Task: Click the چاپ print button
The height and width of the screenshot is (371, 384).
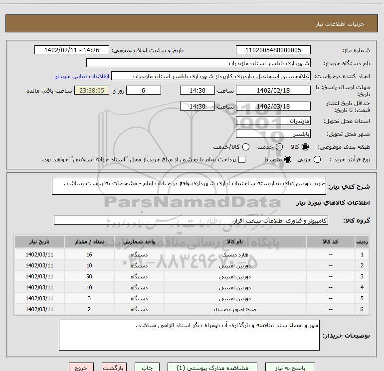Action: pyautogui.click(x=147, y=368)
